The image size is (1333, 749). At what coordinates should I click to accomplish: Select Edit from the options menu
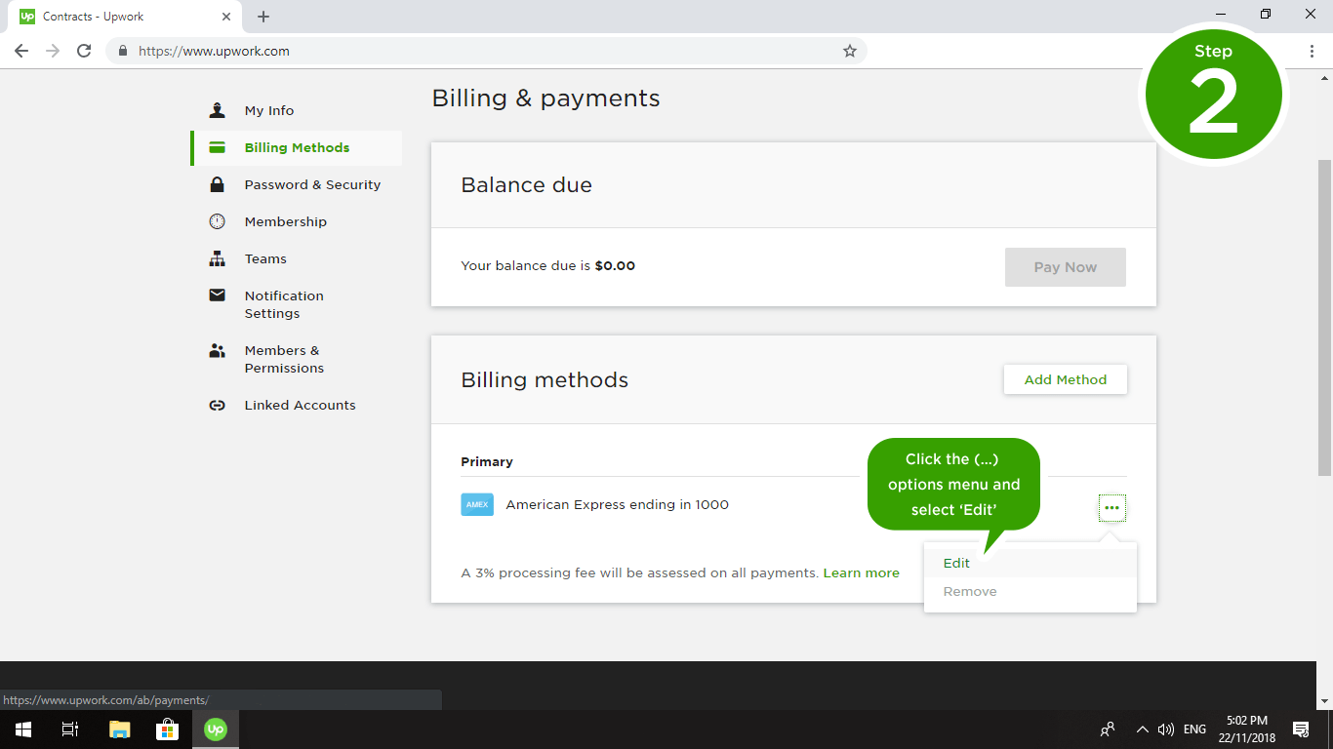pyautogui.click(x=955, y=563)
